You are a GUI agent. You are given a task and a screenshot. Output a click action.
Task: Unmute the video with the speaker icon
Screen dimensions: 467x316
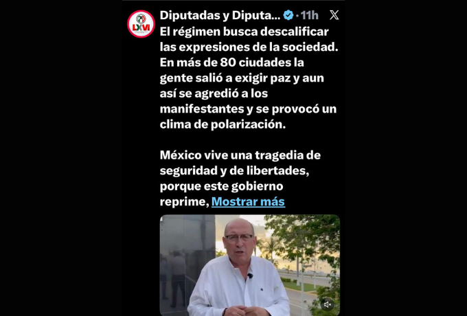328,304
